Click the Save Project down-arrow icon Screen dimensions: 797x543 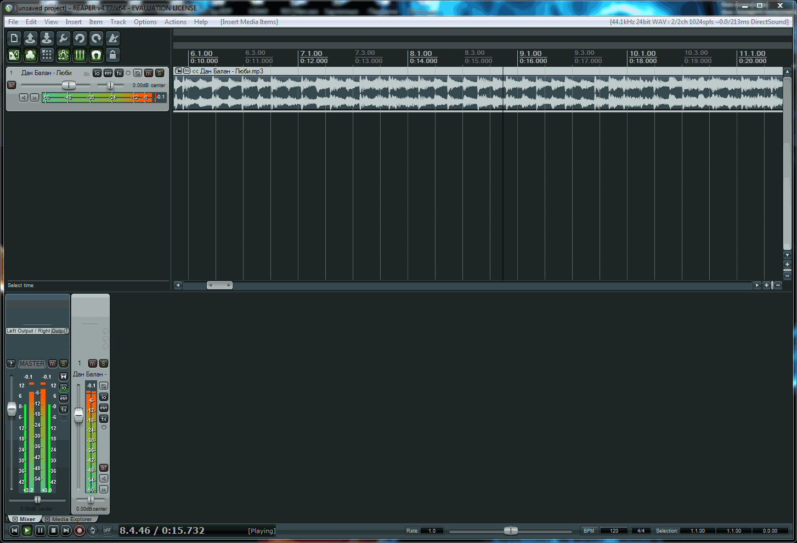point(47,38)
